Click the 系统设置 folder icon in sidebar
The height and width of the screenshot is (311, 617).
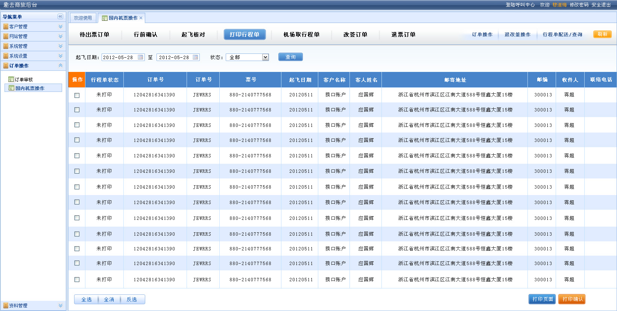(x=6, y=56)
